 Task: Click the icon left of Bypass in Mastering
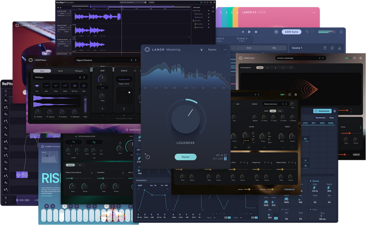click(202, 49)
